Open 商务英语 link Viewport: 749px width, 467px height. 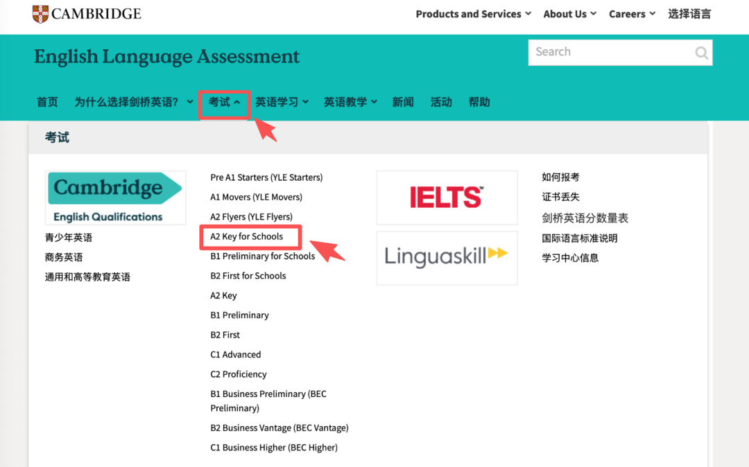(x=64, y=257)
